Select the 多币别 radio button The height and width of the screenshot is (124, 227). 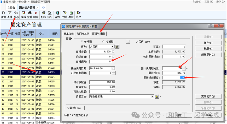(104, 42)
